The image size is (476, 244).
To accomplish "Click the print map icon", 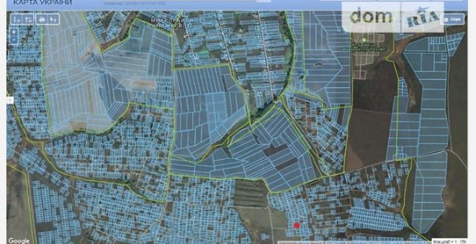I will [x=42, y=19].
